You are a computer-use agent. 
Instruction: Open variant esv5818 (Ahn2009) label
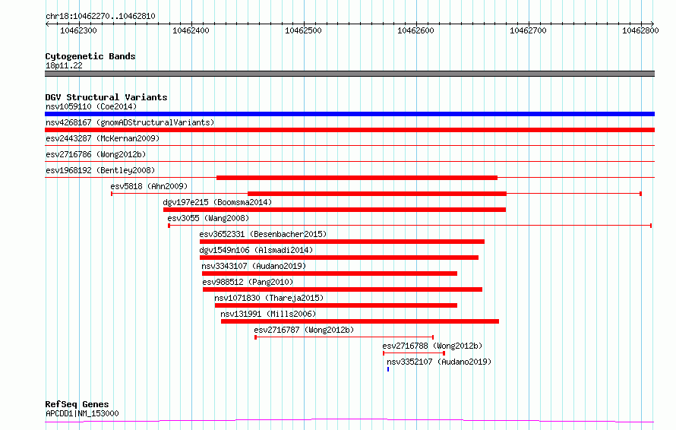149,186
